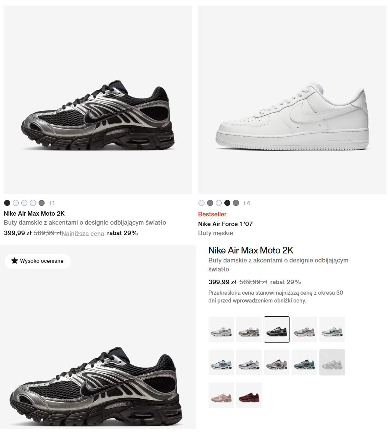
Task: Pick the first white color dot under Air Force 1
Action: 201,203
